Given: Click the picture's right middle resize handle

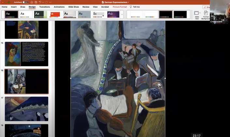Looking at the screenshot, I should tap(165, 78).
